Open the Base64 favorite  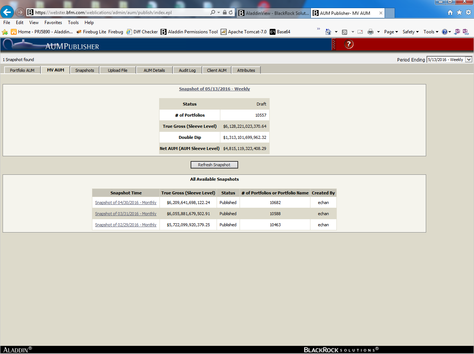[280, 32]
